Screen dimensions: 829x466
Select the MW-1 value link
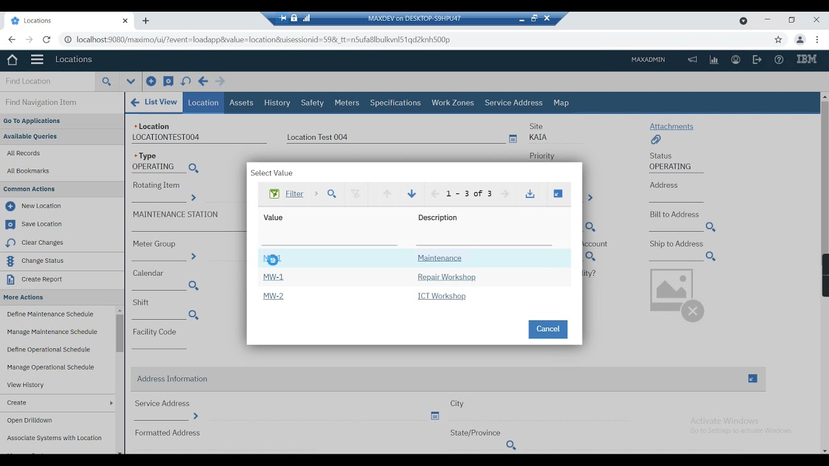pos(273,277)
